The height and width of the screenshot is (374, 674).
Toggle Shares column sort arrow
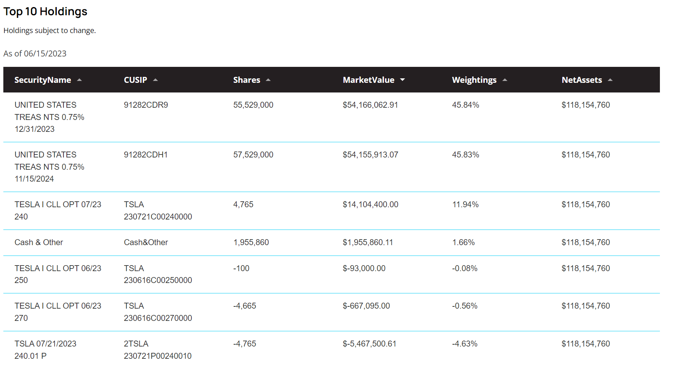tap(268, 80)
